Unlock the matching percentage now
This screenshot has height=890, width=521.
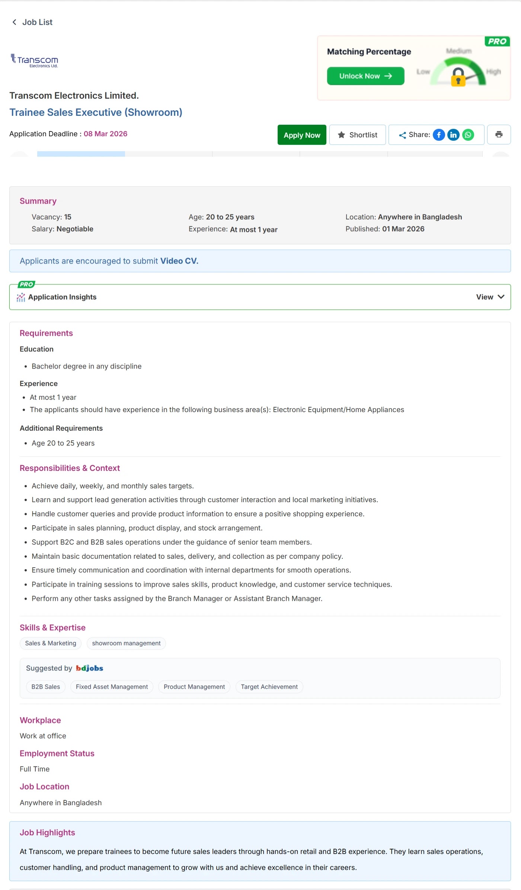tap(365, 76)
